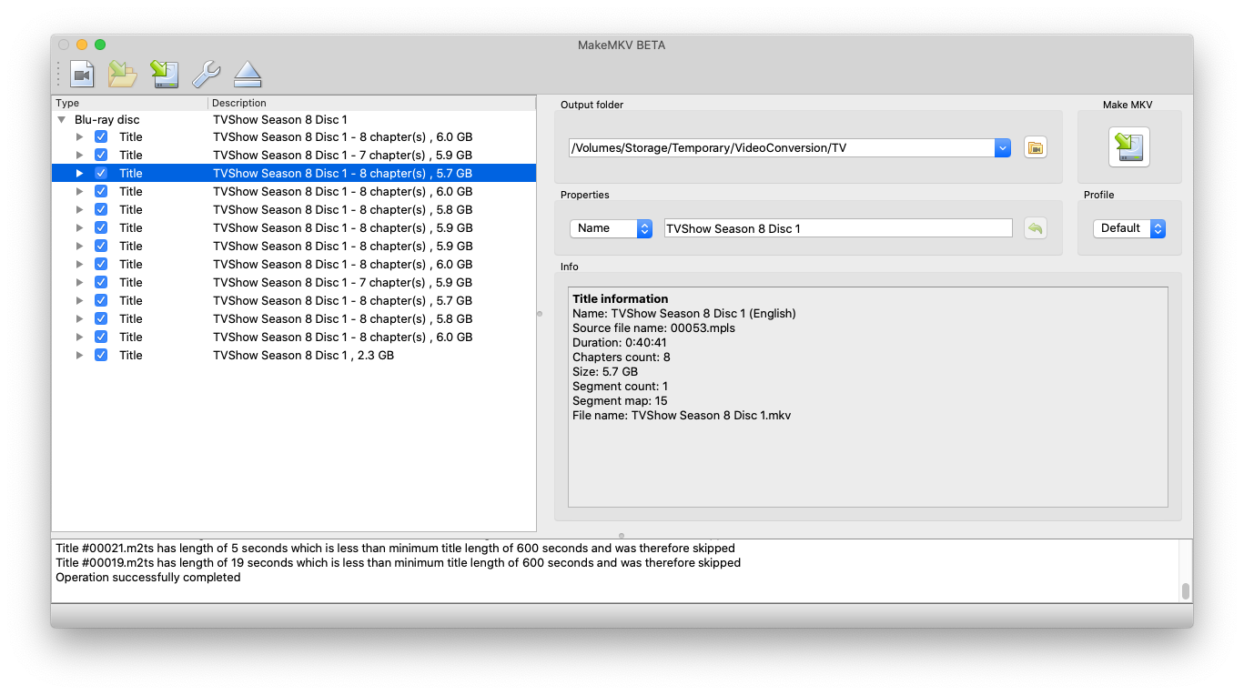Click the log line about Title #00019.m2ts
The height and width of the screenshot is (695, 1244).
[398, 562]
